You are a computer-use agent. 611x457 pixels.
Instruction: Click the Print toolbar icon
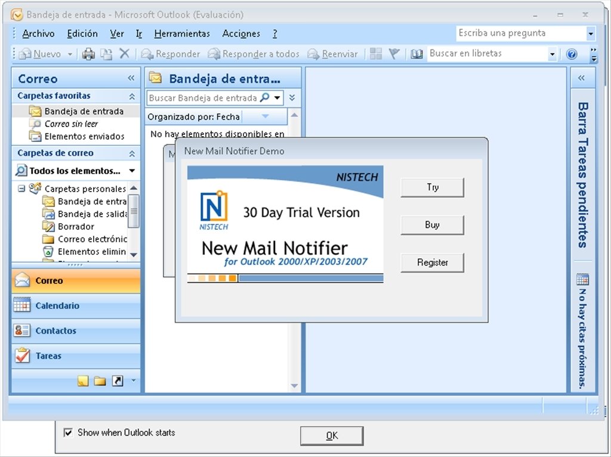(88, 54)
